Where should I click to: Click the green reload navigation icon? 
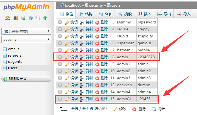click(45, 18)
